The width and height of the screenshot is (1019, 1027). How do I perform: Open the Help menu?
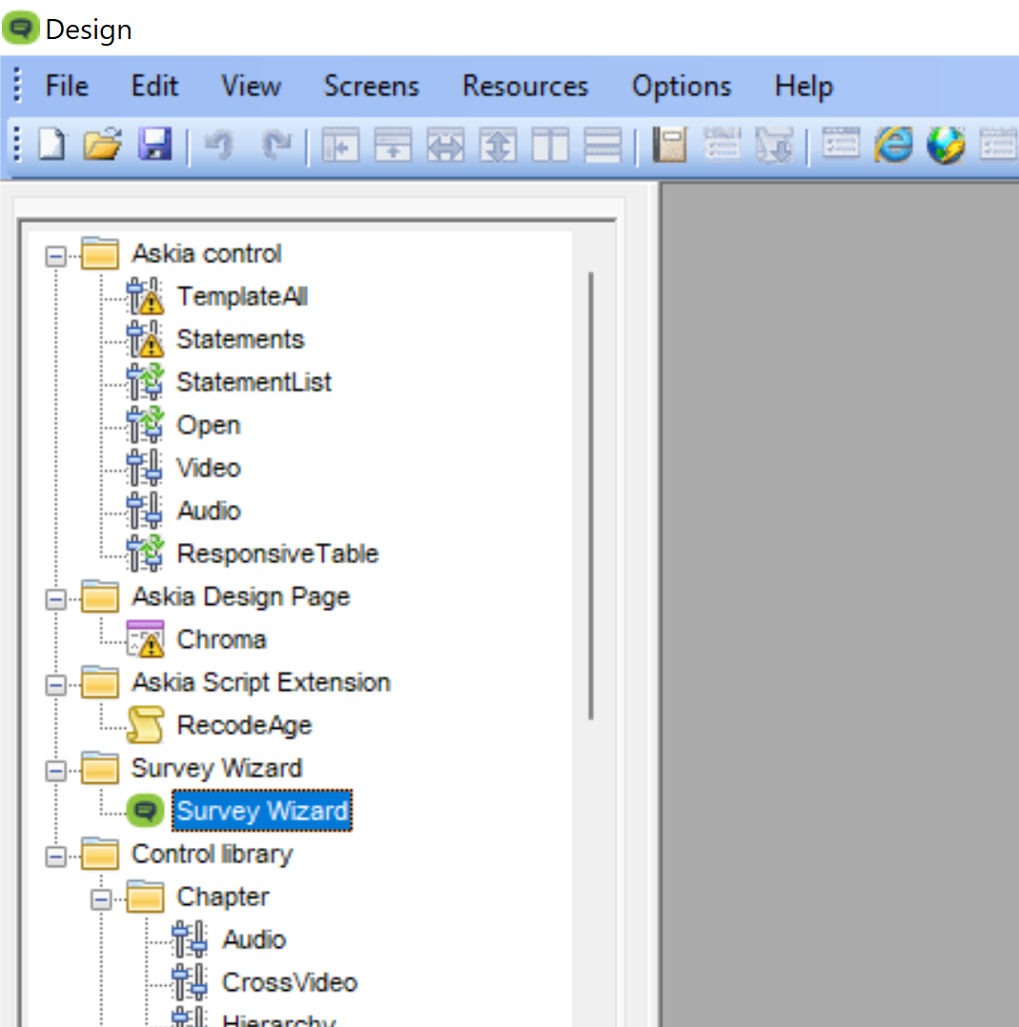805,86
